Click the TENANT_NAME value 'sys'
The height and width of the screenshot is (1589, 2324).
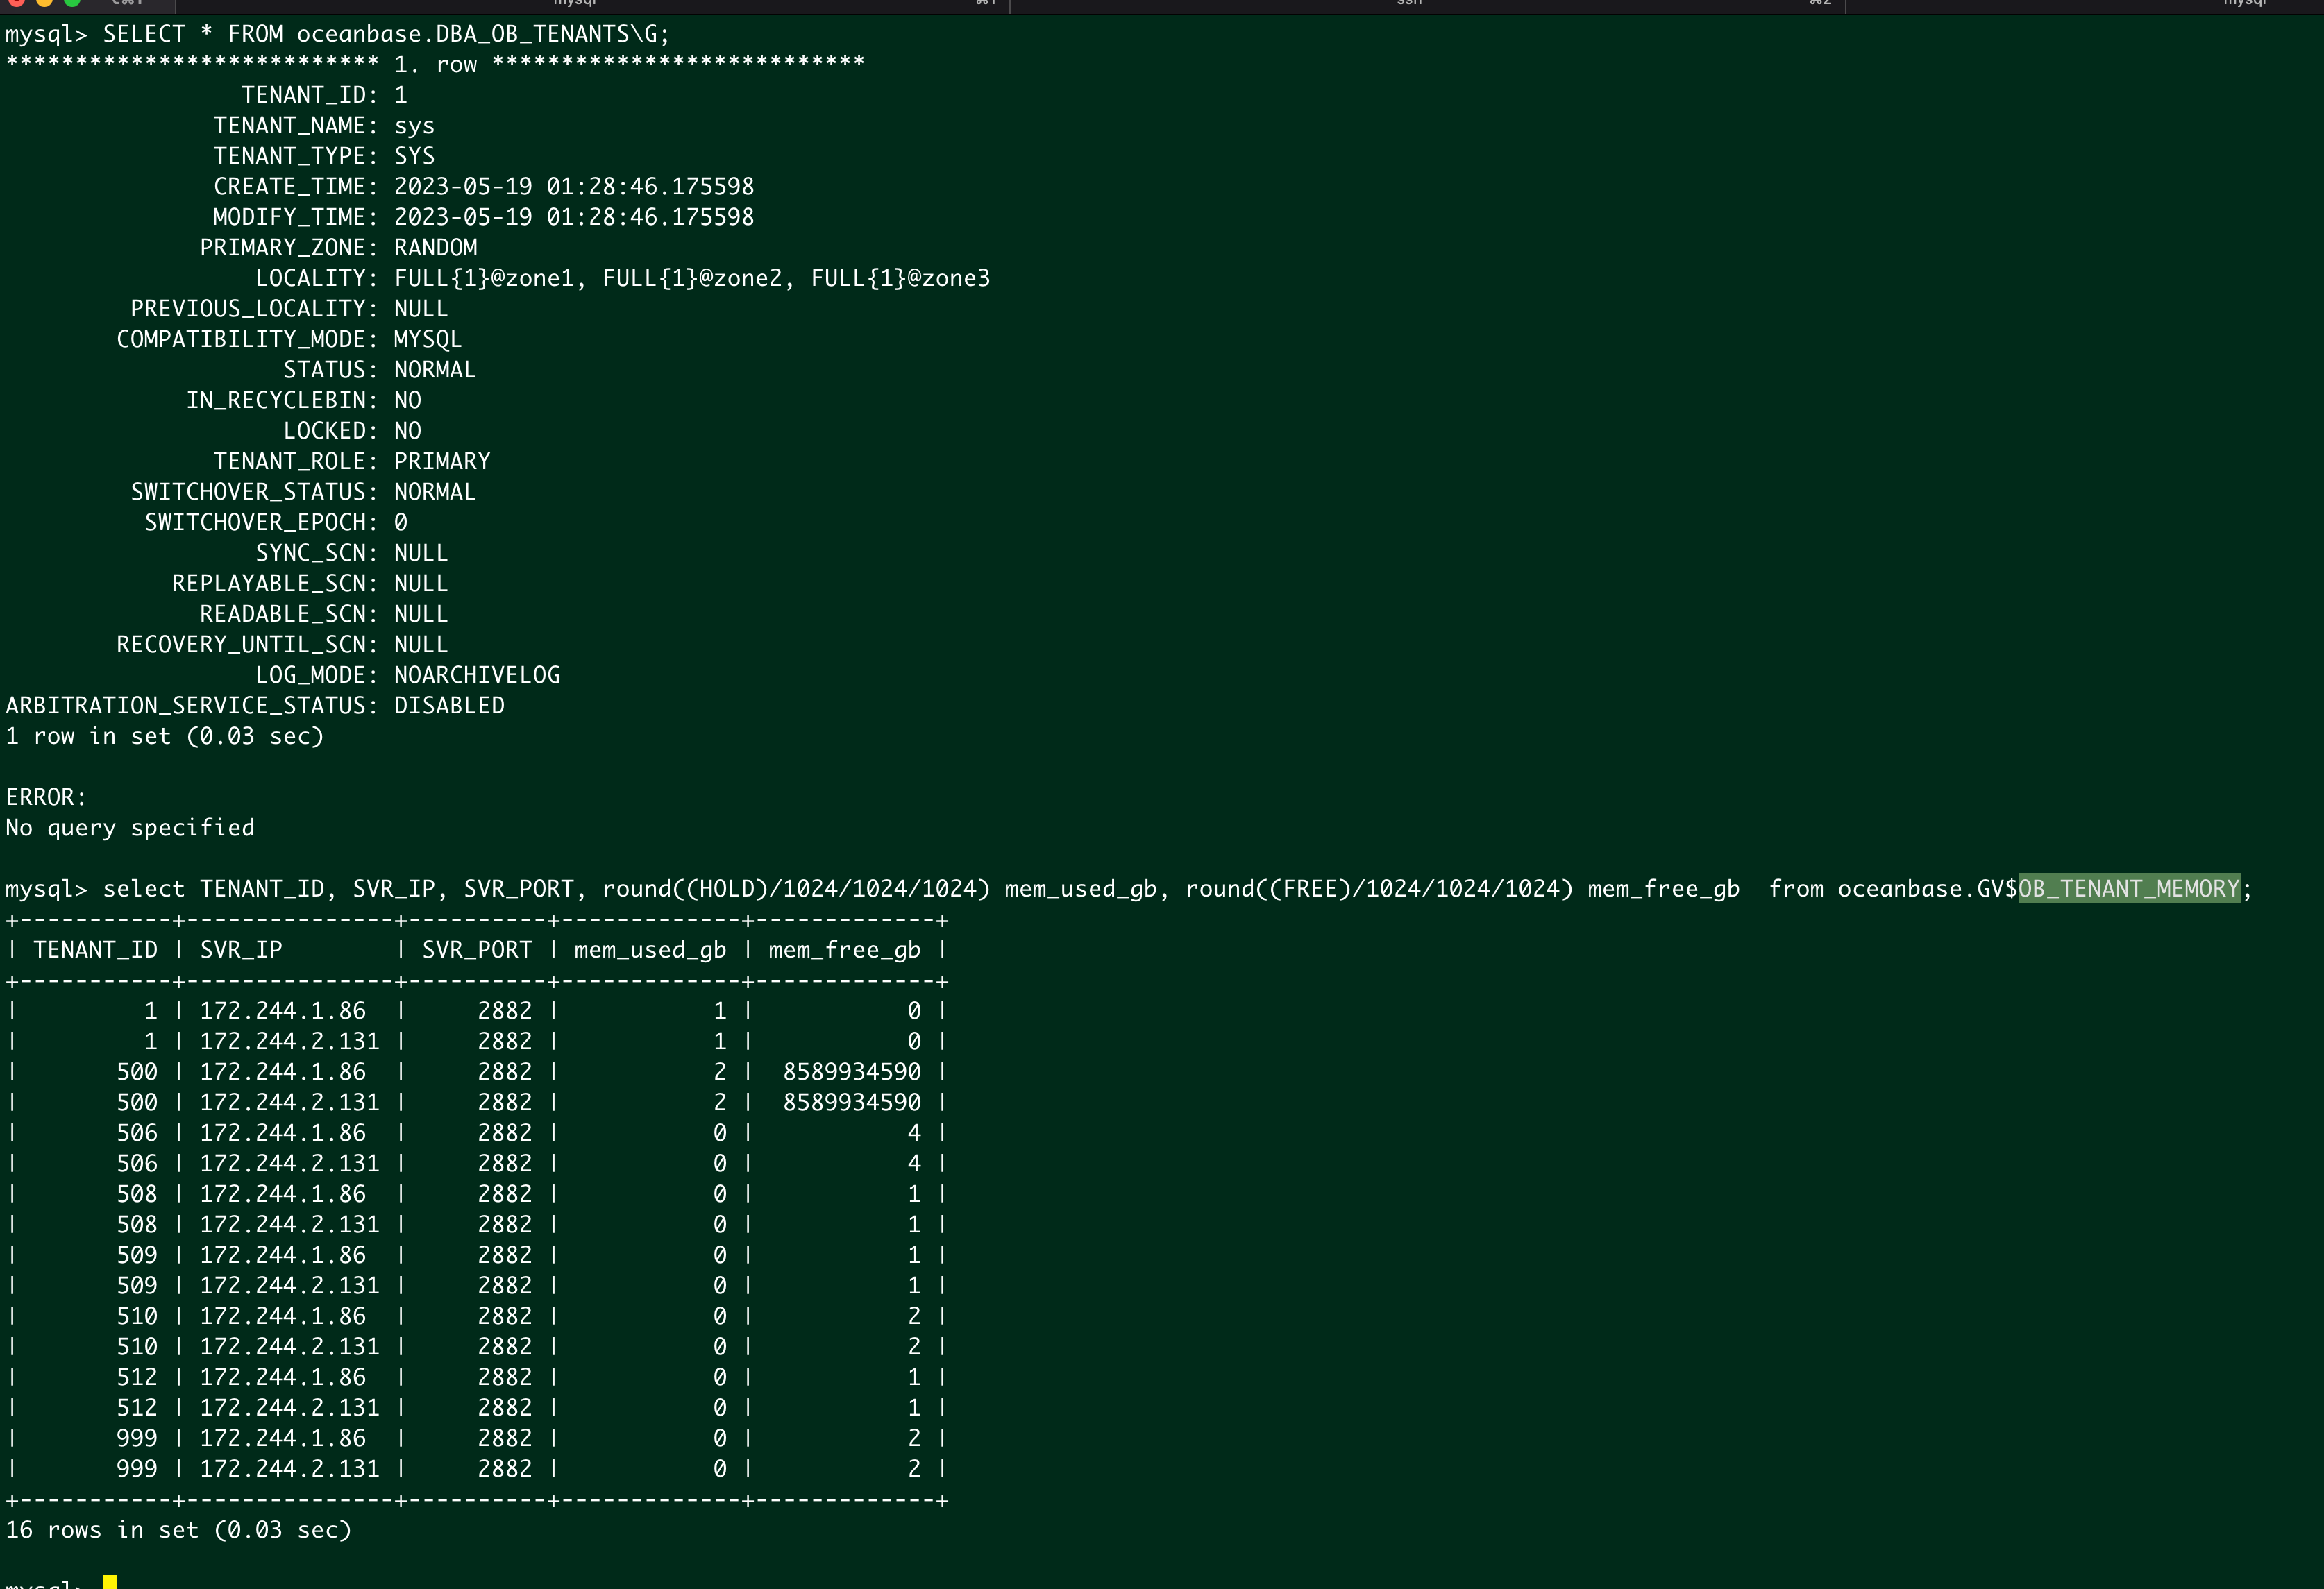coord(414,126)
